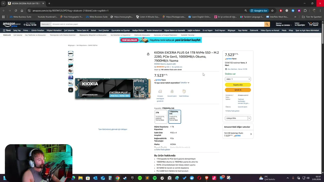Click Amazon aracılığıyla gönderilir truck icon
This screenshot has width=324, height=182.
pos(160,91)
